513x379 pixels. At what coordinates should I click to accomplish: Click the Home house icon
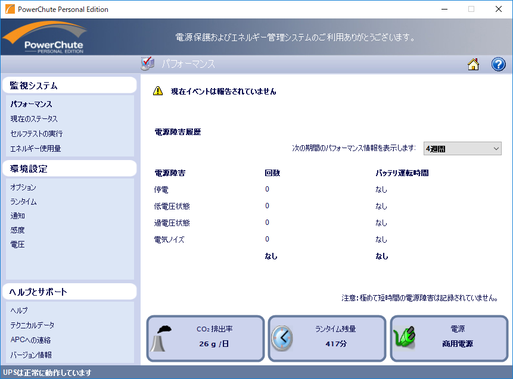click(x=473, y=64)
